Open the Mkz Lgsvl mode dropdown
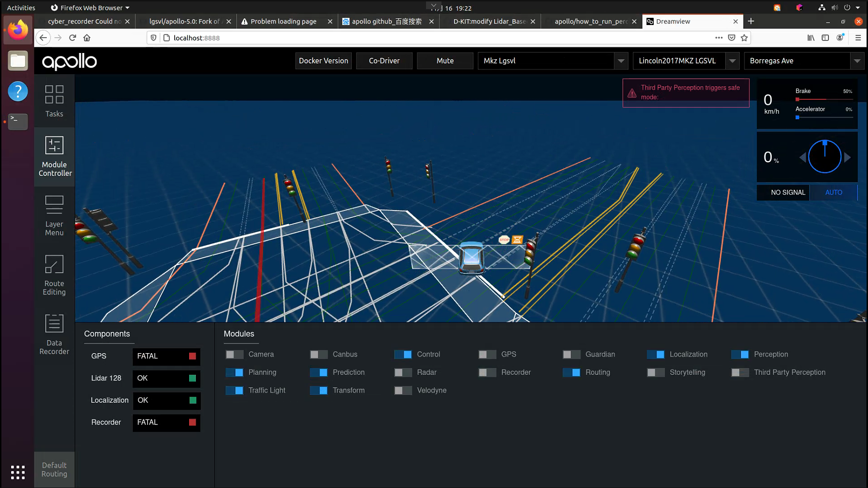Image resolution: width=868 pixels, height=488 pixels. (621, 61)
